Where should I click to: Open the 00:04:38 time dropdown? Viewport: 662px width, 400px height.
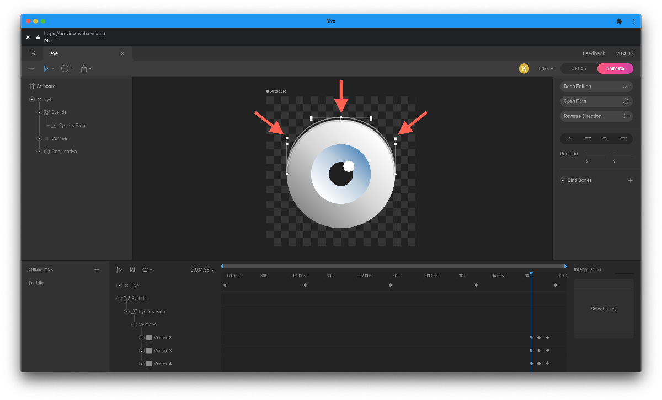[x=202, y=270]
